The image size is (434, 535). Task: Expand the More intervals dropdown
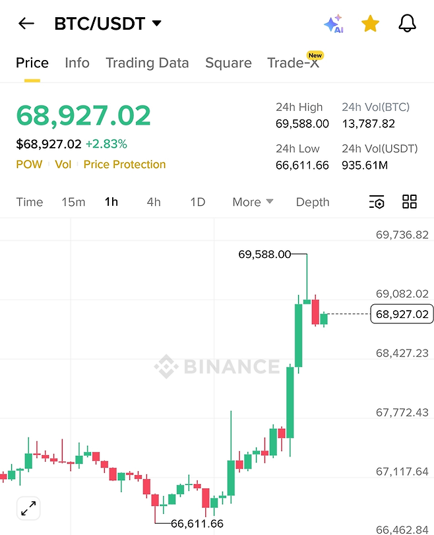tap(253, 202)
